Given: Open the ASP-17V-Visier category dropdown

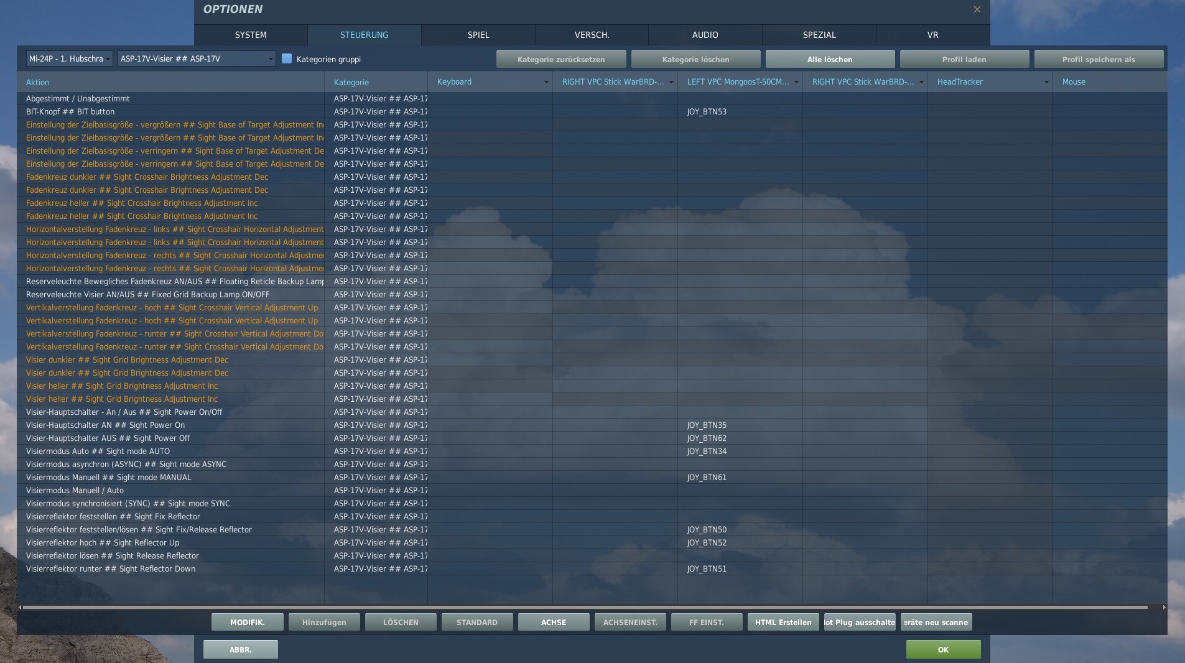Looking at the screenshot, I should pyautogui.click(x=197, y=58).
